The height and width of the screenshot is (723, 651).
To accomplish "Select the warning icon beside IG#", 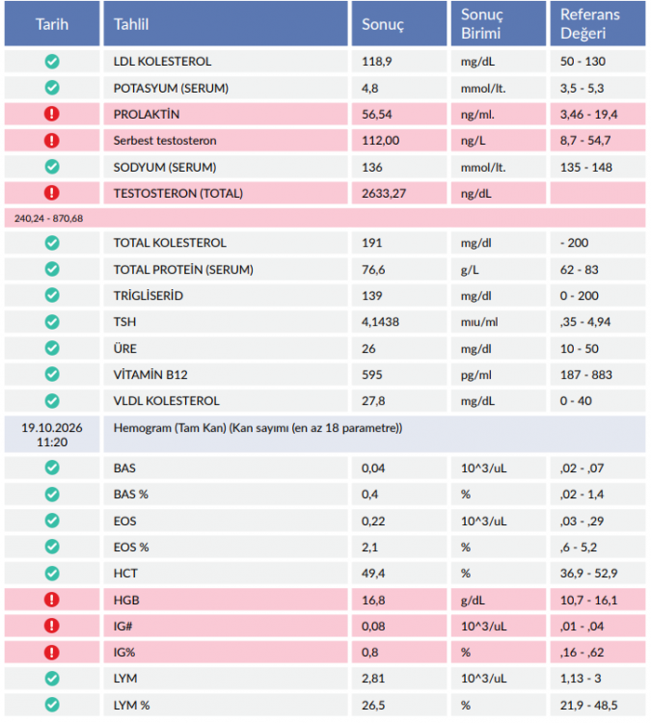I will point(52,626).
